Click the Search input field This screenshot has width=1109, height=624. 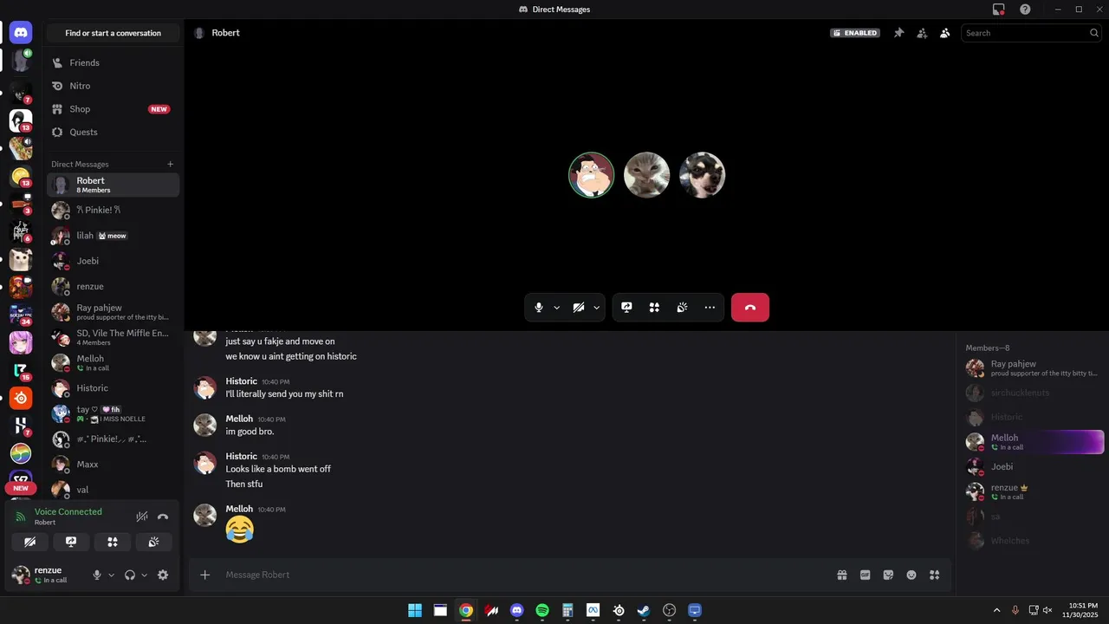[x=1032, y=33]
